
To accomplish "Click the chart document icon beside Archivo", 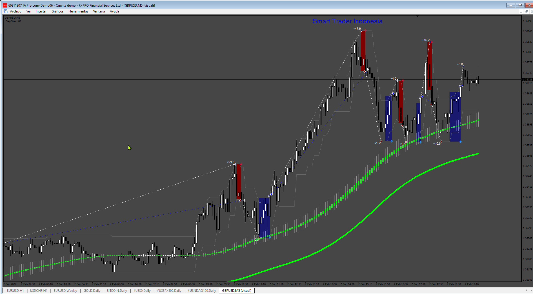I will (x=6, y=11).
